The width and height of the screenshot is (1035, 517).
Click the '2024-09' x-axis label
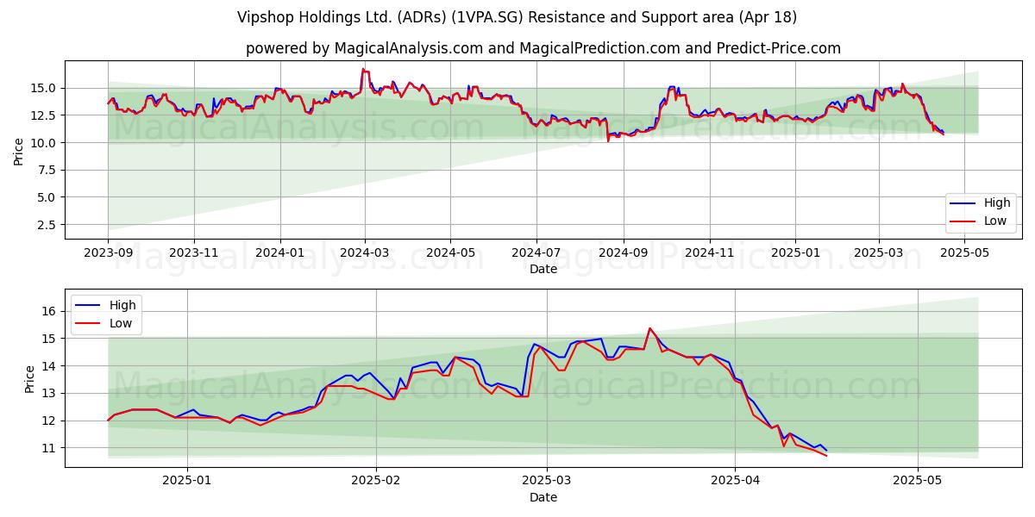pyautogui.click(x=623, y=253)
